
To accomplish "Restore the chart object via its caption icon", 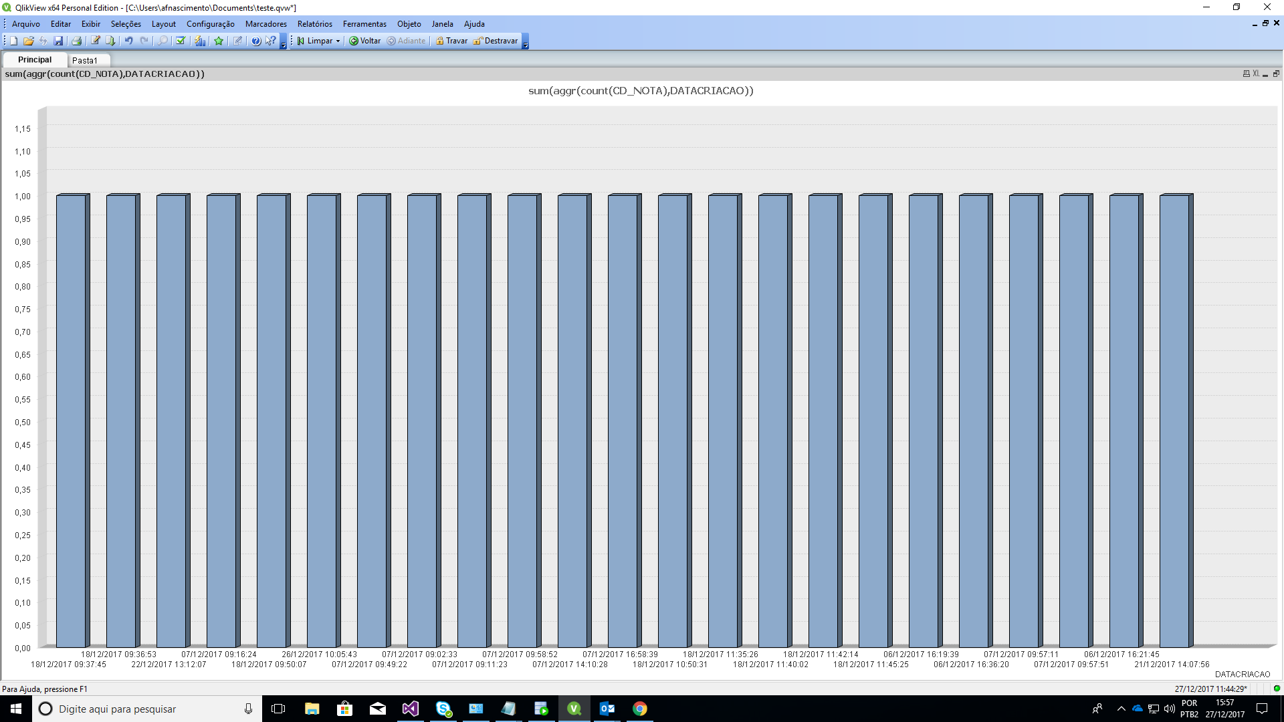I will [x=1276, y=74].
